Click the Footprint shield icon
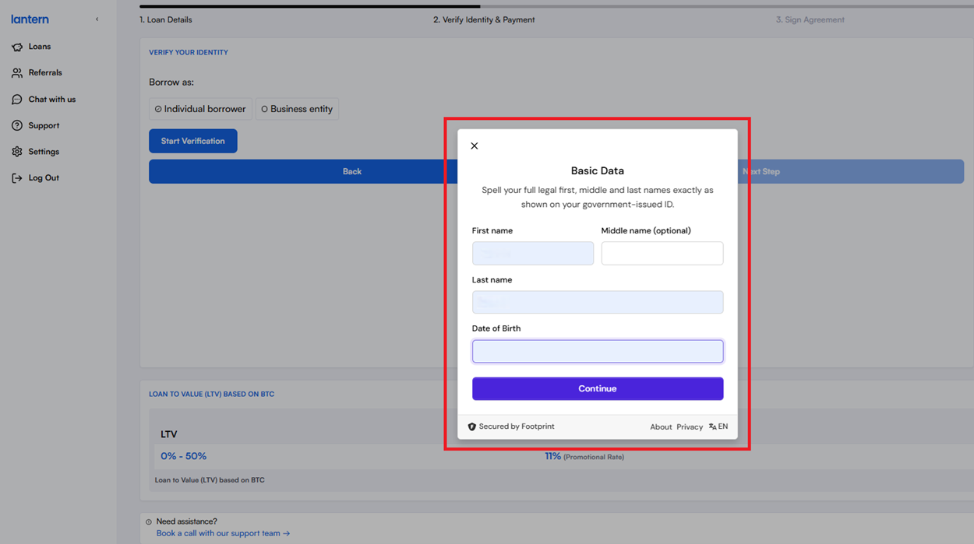Image resolution: width=974 pixels, height=544 pixels. 471,426
